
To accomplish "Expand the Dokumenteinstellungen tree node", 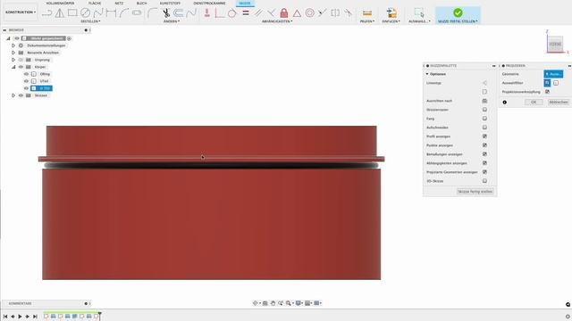I will click(13, 45).
